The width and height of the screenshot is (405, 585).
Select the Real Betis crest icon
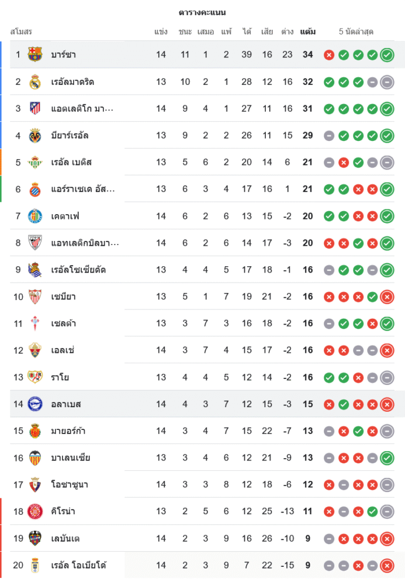[x=35, y=162]
